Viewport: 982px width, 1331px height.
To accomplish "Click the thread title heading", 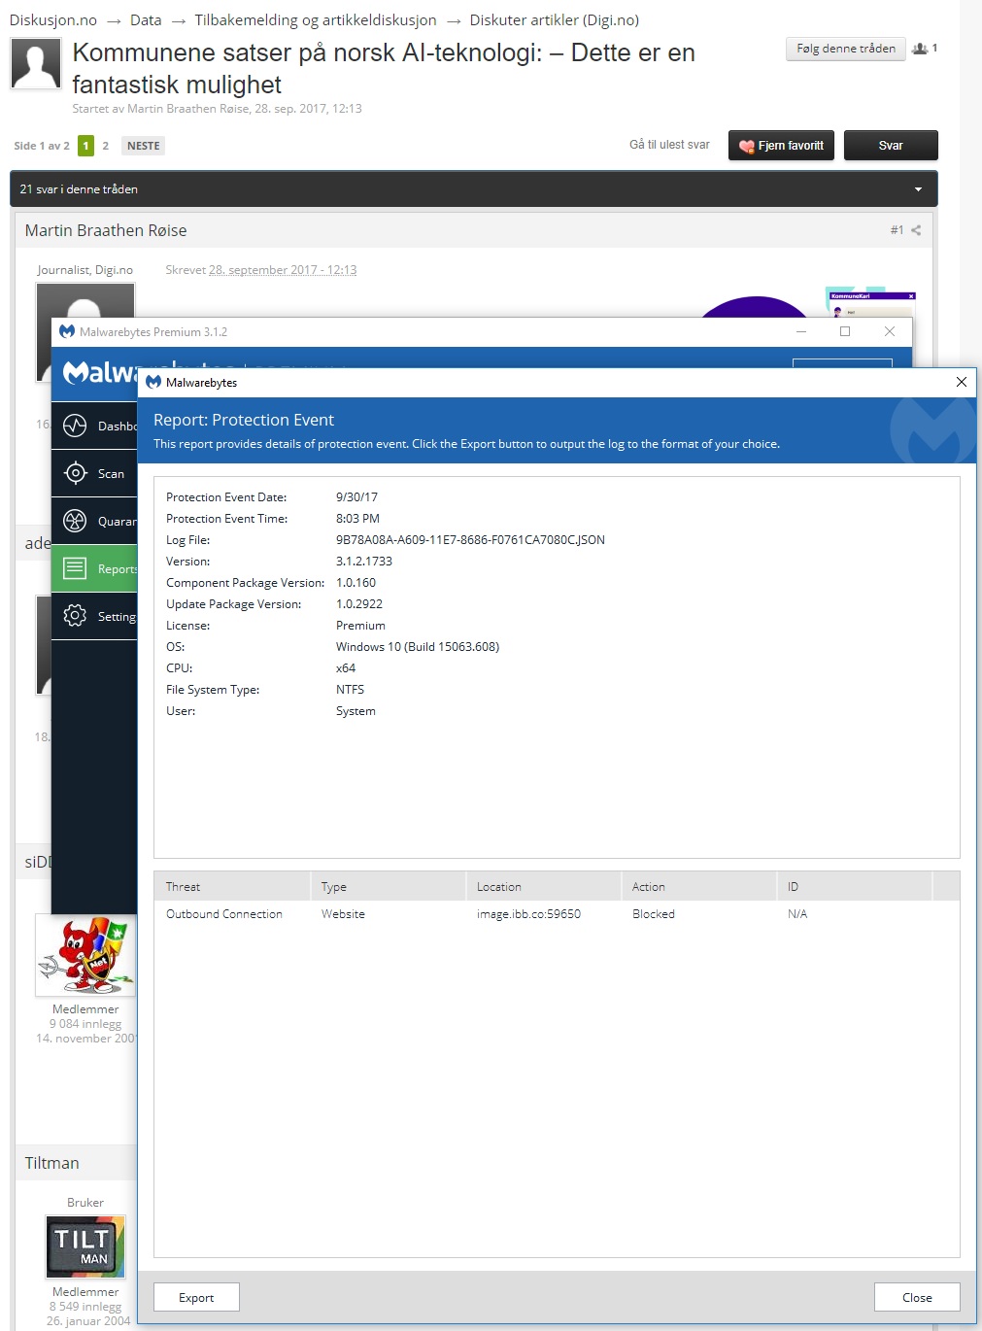I will [x=384, y=68].
